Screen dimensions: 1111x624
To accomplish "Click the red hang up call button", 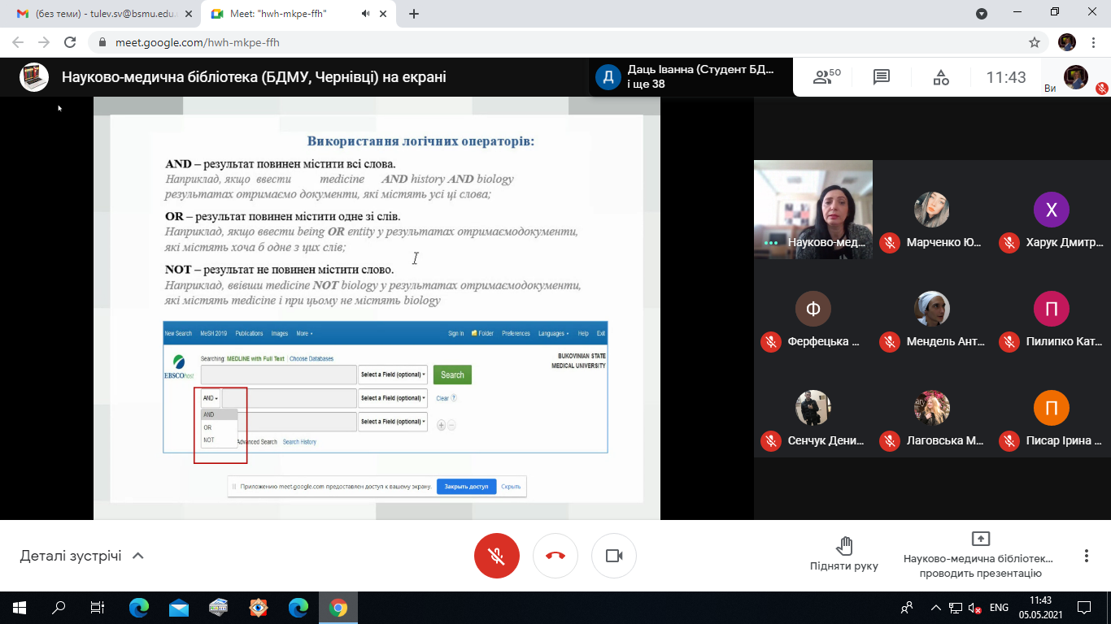I will (x=555, y=556).
